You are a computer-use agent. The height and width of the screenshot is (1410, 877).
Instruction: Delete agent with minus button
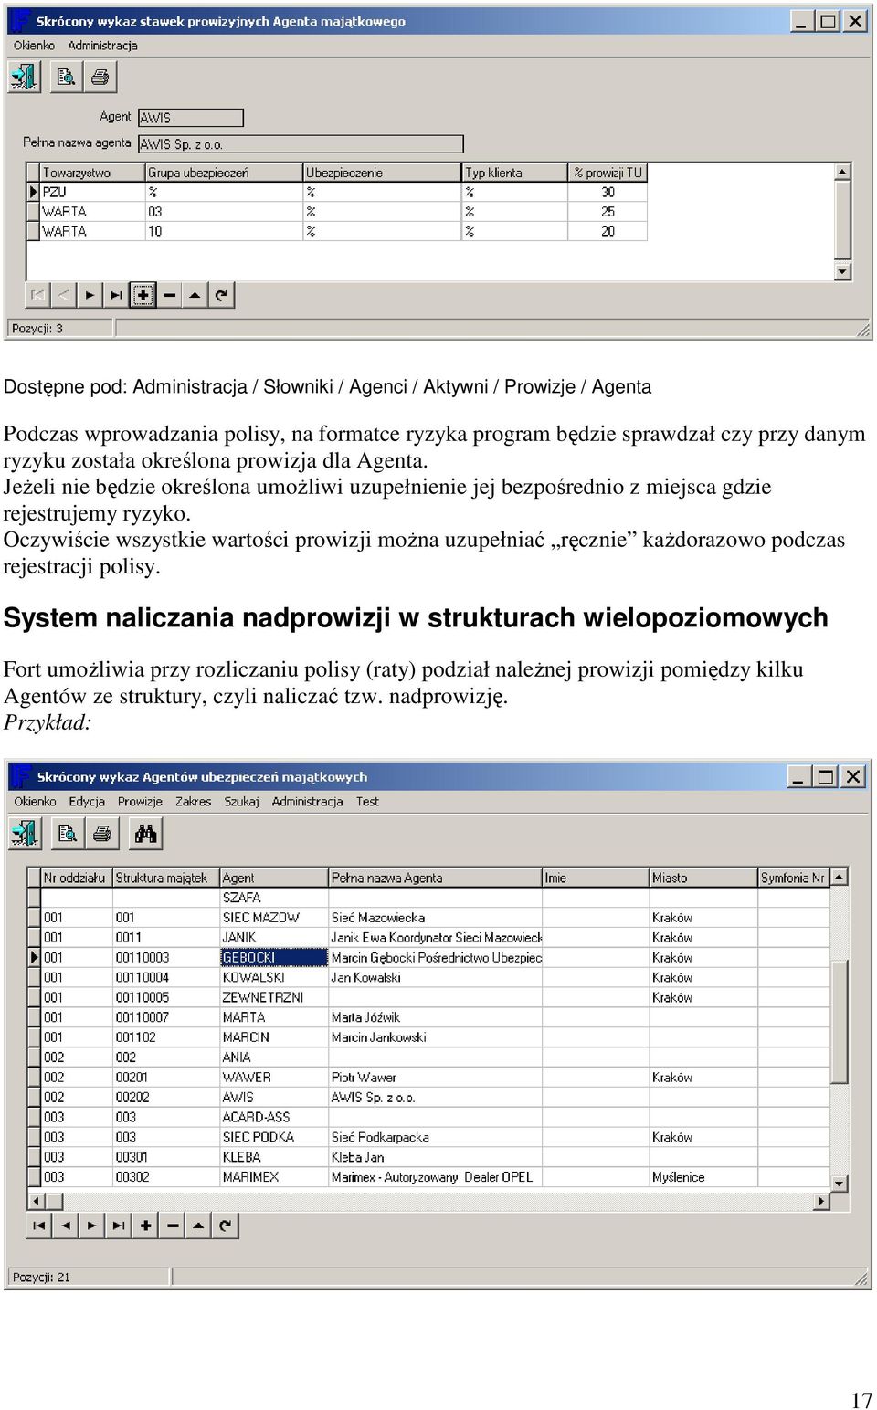(x=172, y=1226)
